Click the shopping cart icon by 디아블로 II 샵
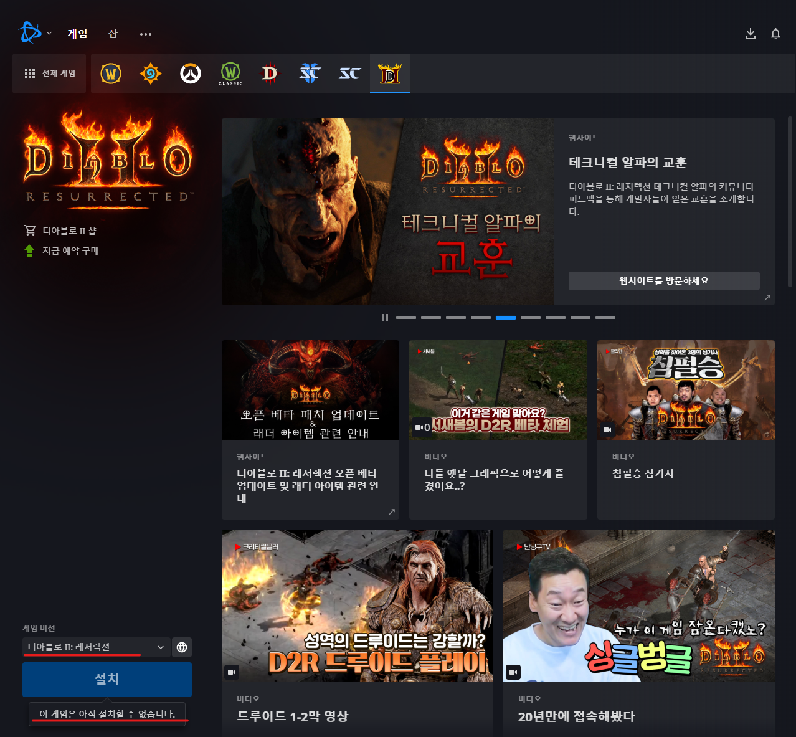This screenshot has width=796, height=737. pyautogui.click(x=30, y=231)
